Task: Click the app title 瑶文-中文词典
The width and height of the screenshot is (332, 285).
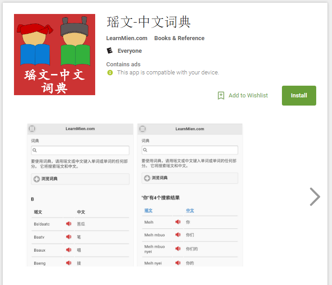Action: point(148,22)
